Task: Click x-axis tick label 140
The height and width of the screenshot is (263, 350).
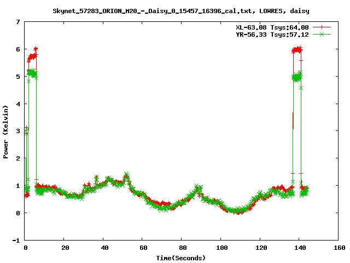Action: pyautogui.click(x=300, y=248)
